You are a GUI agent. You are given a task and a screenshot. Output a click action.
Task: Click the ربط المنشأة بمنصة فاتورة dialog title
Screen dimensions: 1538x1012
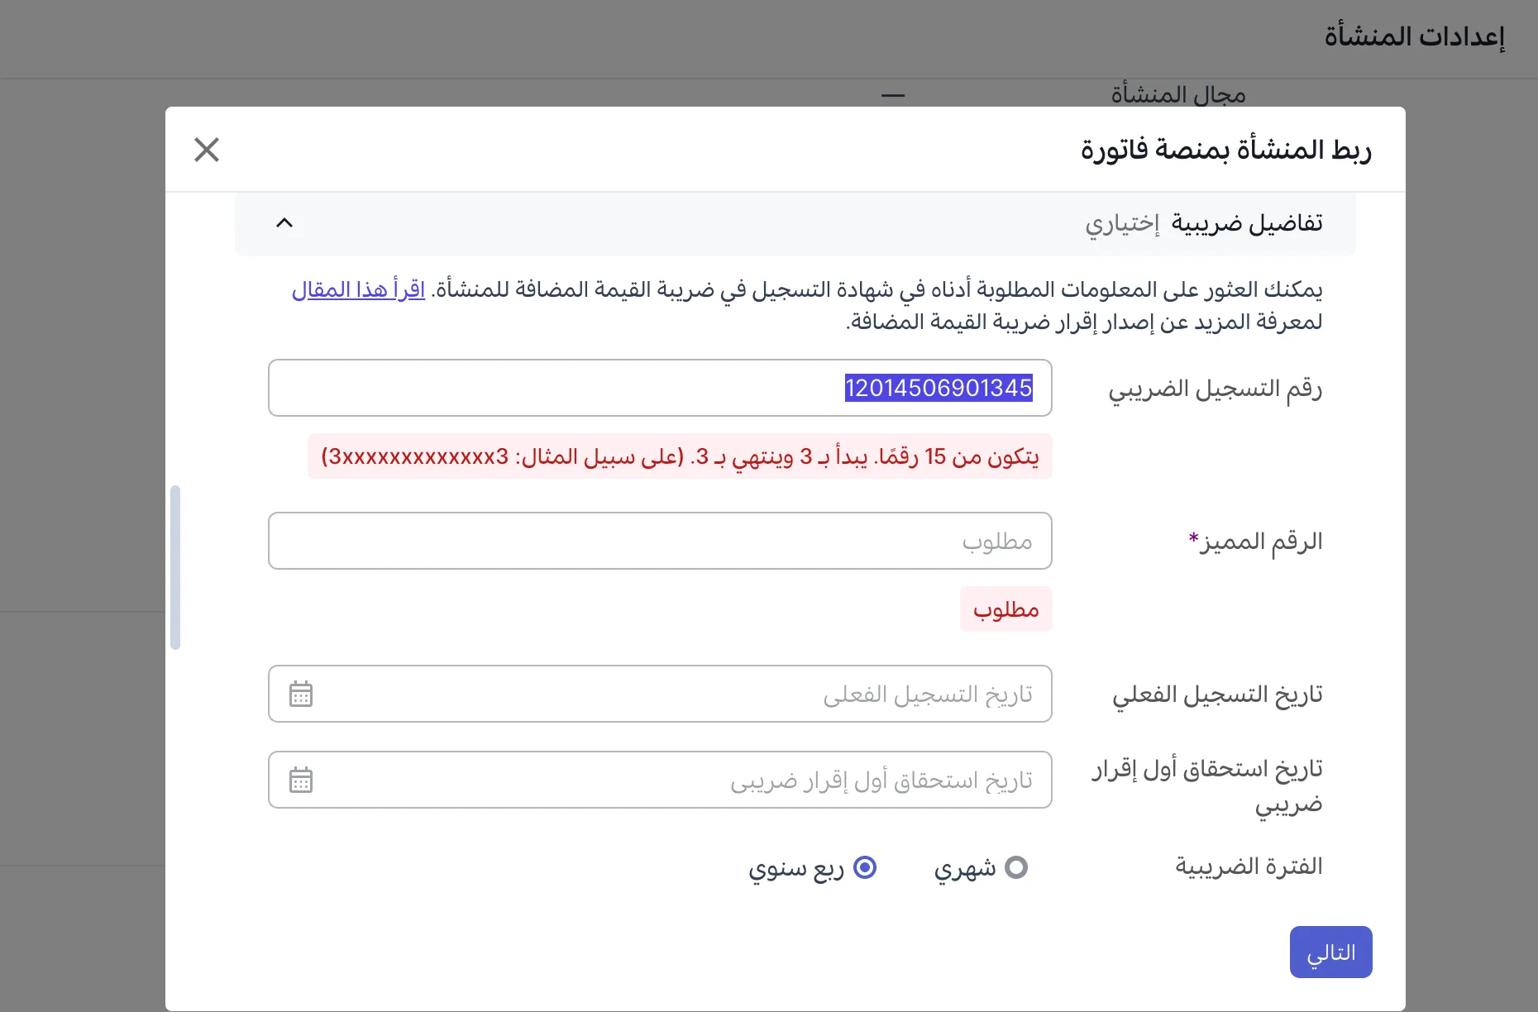pyautogui.click(x=1227, y=149)
